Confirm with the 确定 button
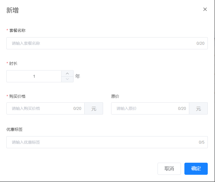The width and height of the screenshot is (215, 182). (196, 169)
